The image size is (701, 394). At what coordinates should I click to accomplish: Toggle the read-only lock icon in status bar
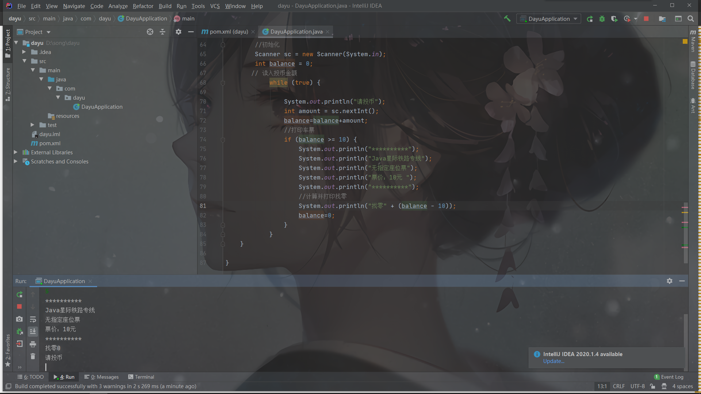pos(652,386)
